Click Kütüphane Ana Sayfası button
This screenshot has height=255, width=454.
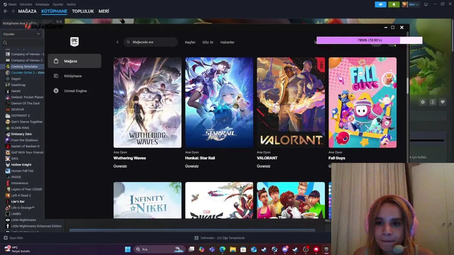click(20, 23)
